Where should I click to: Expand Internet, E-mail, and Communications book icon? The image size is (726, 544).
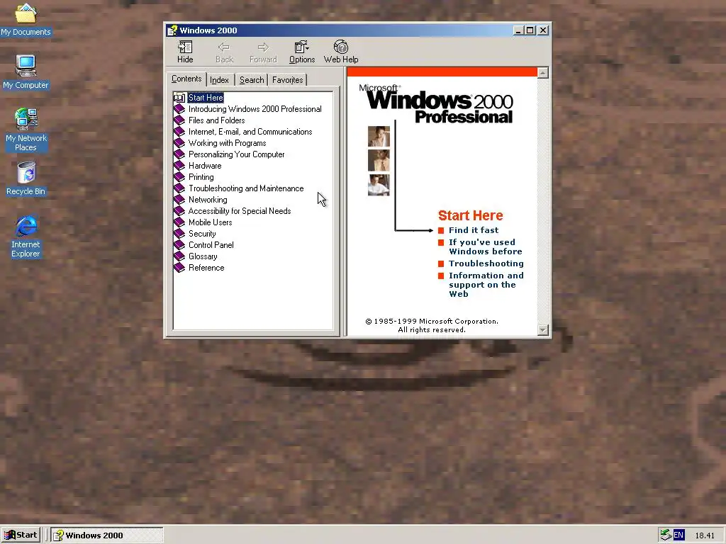click(x=179, y=132)
